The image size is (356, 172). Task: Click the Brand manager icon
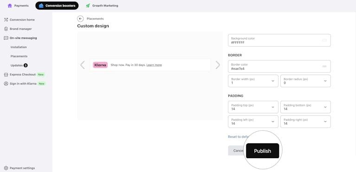[x=6, y=29]
